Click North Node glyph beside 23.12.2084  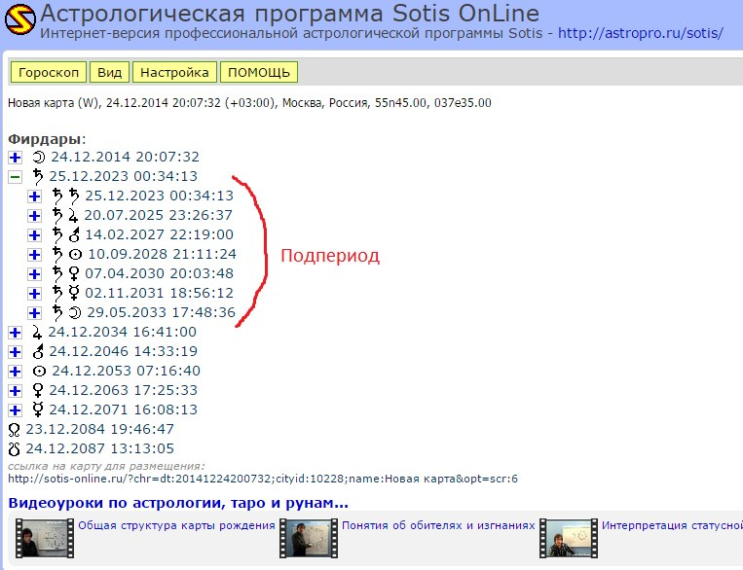(x=15, y=429)
